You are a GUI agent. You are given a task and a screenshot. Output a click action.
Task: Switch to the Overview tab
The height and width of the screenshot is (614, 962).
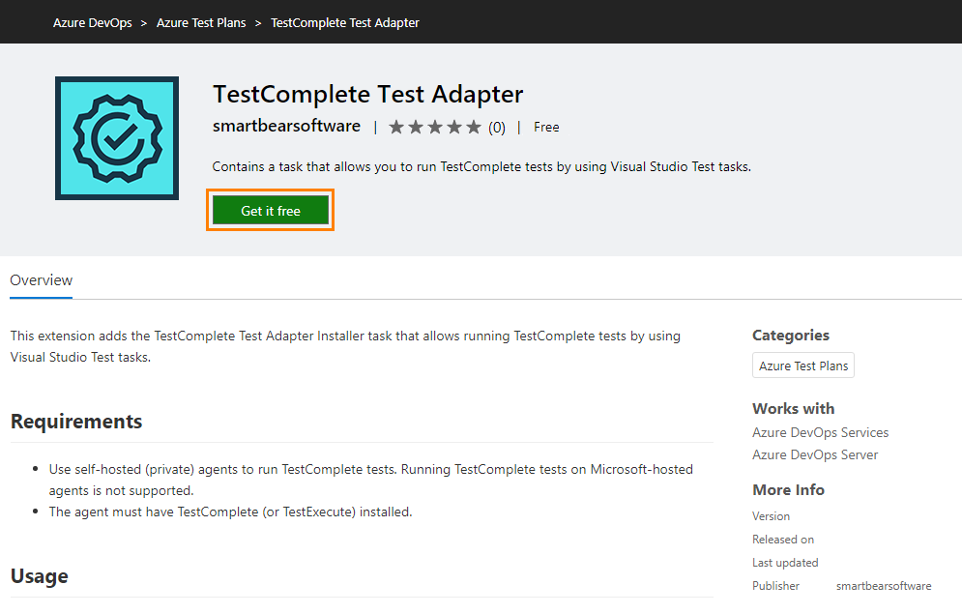click(x=41, y=279)
